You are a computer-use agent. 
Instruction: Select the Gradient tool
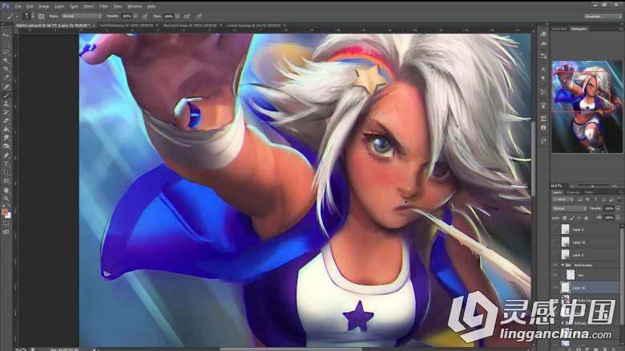[x=6, y=129]
